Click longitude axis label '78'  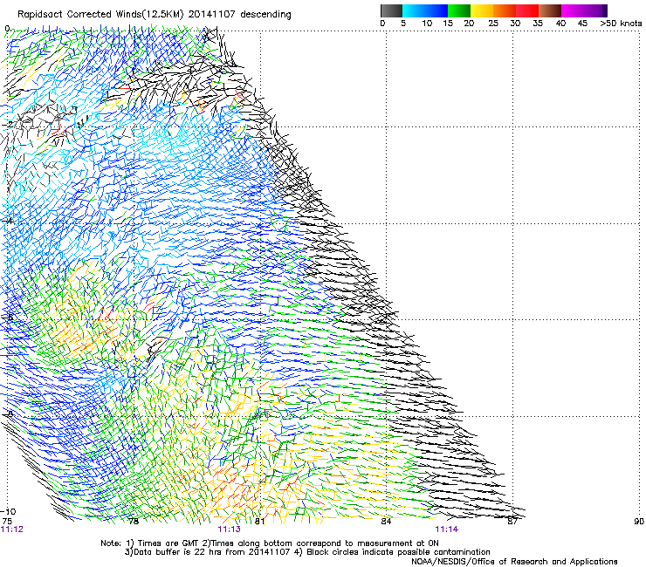click(134, 522)
